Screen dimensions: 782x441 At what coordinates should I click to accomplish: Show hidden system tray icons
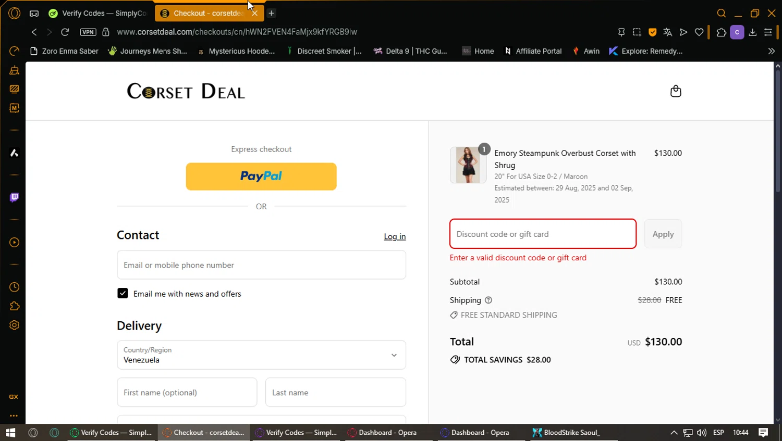click(674, 433)
